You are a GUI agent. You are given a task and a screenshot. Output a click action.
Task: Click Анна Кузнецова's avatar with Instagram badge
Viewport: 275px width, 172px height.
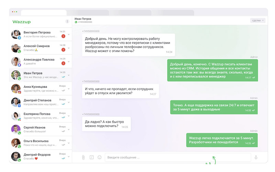(x=16, y=89)
